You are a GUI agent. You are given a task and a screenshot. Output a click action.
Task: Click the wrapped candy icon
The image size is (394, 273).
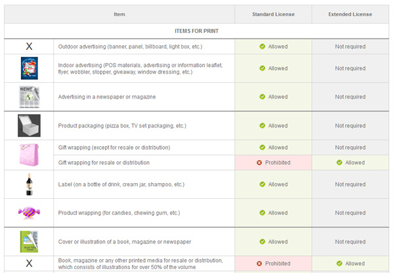click(29, 213)
